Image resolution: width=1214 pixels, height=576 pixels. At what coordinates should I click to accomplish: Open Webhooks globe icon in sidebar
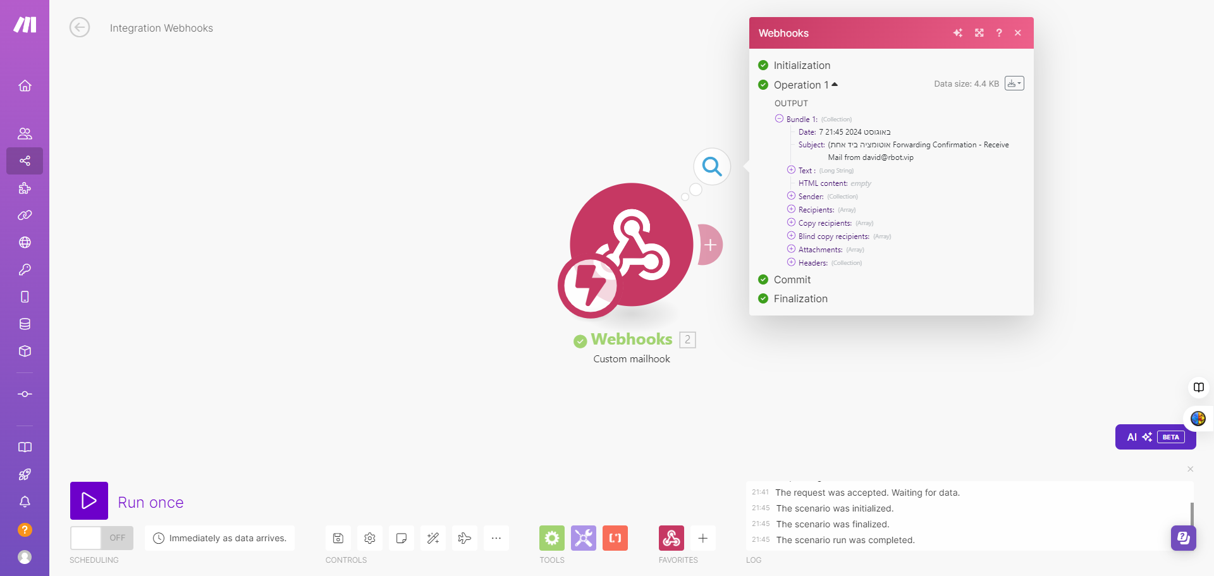[25, 242]
